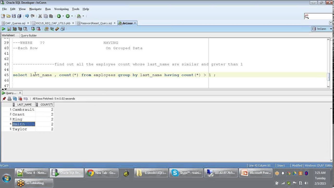Click the Commit icon
The image size is (334, 188).
coord(33,29)
